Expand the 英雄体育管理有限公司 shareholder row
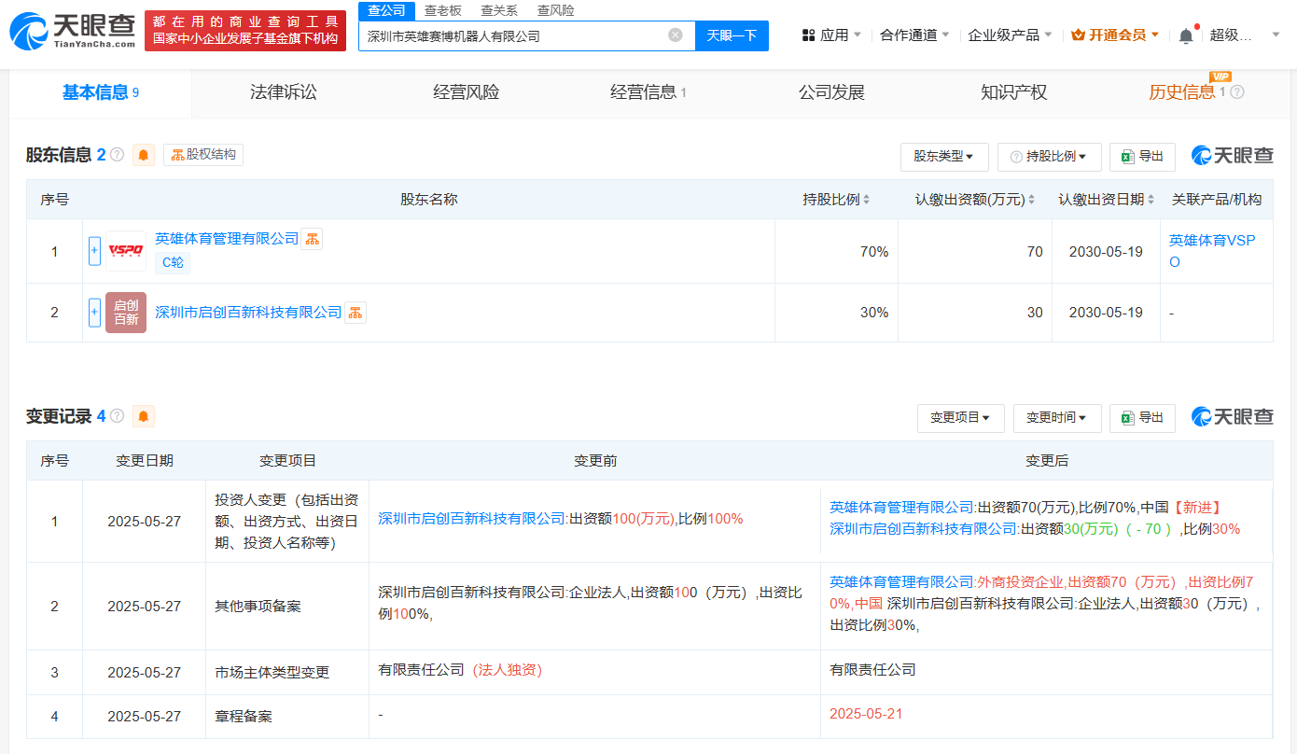Image resolution: width=1297 pixels, height=754 pixels. tap(94, 251)
